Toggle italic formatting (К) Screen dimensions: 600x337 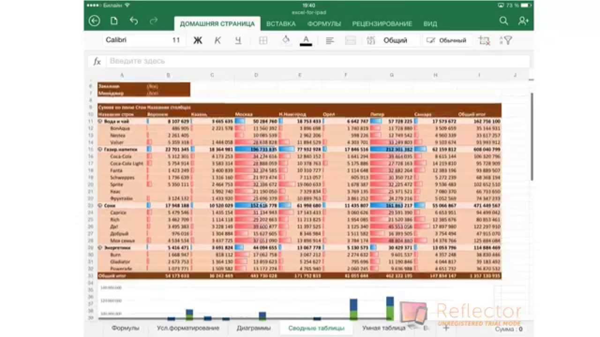(x=217, y=40)
